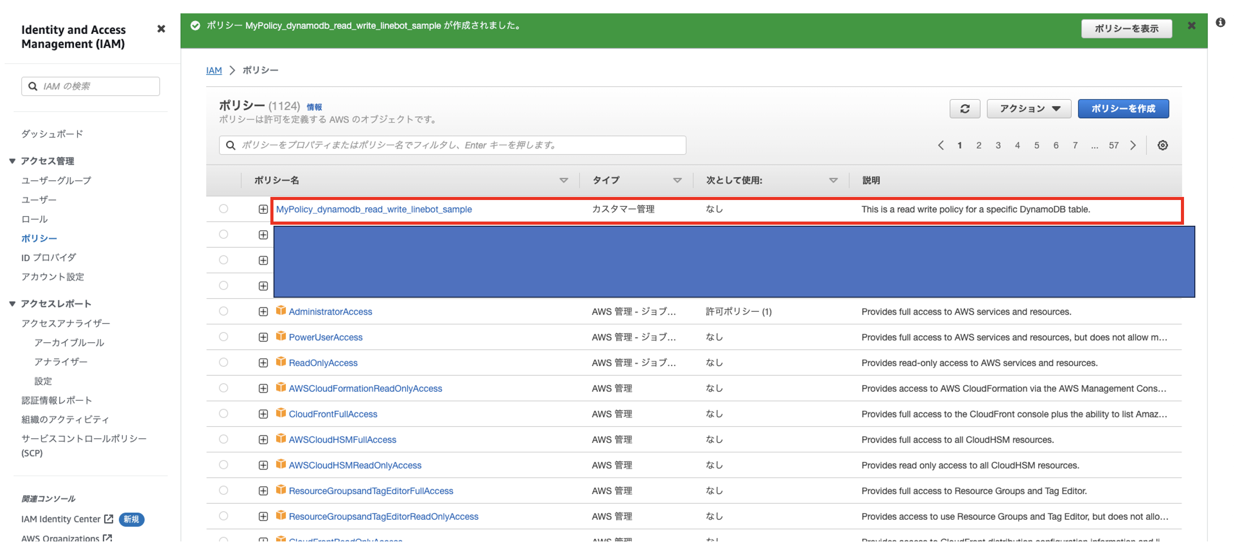The image size is (1235, 544).
Task: Select the AWSCloudHSMReadOnlyAccess radio button
Action: tap(224, 465)
